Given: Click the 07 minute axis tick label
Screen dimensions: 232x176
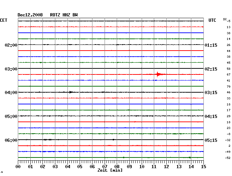Looking at the screenshot, I should [x=105, y=167].
